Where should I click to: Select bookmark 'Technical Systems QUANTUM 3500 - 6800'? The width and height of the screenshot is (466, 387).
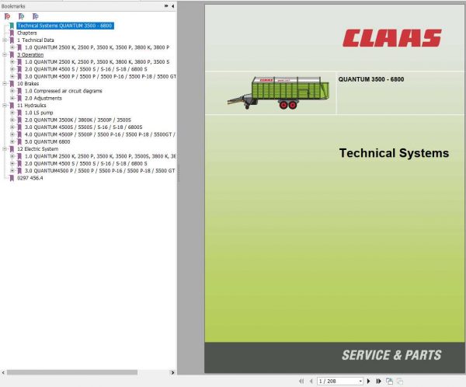[x=64, y=26]
